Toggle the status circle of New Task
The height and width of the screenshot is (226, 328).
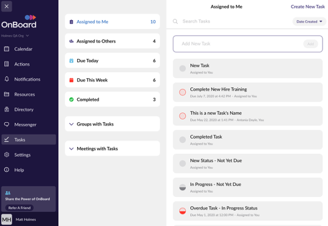[x=182, y=69]
